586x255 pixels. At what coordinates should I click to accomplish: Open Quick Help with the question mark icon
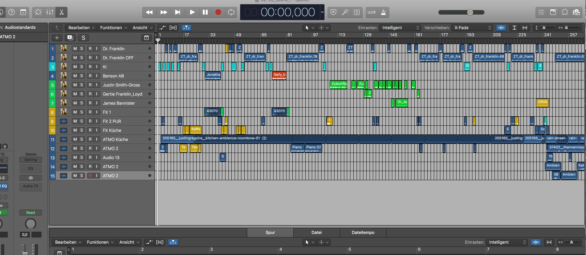click(12, 12)
